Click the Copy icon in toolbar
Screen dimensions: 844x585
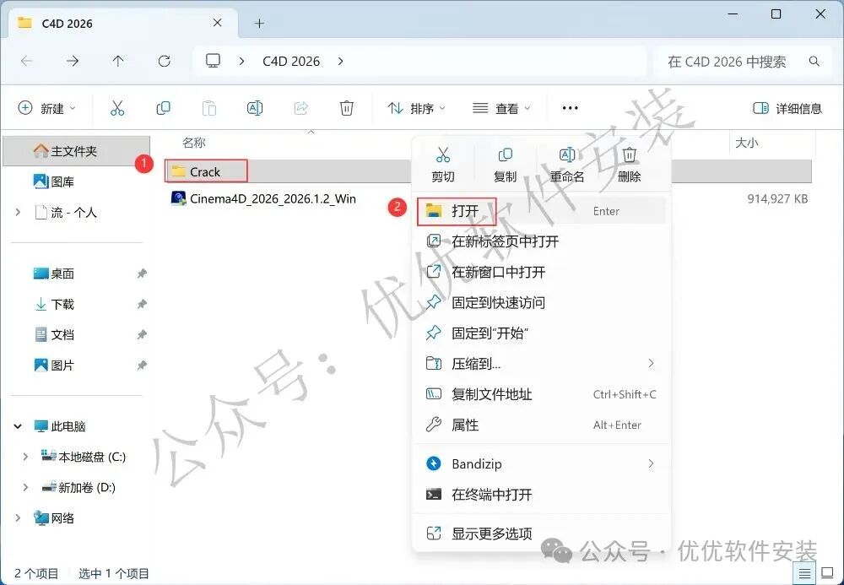(163, 108)
